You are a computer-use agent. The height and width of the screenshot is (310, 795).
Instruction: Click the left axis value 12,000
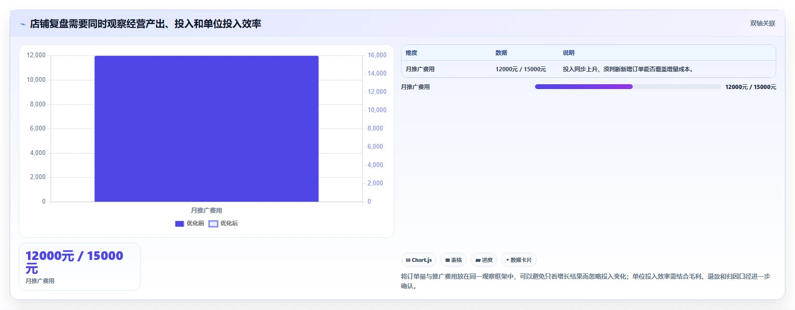coord(36,55)
